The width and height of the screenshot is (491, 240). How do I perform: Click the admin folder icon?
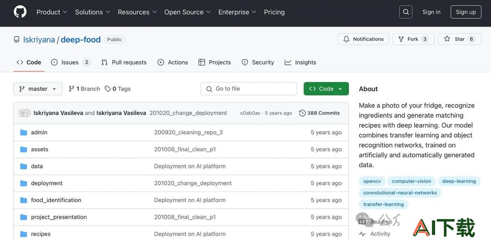(x=24, y=132)
